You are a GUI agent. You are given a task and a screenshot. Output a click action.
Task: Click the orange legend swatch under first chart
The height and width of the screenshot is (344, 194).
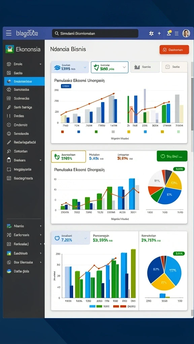[62, 132]
